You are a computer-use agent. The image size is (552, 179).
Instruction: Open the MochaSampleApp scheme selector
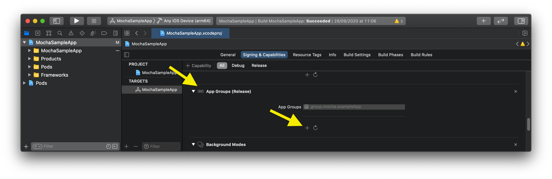click(131, 21)
